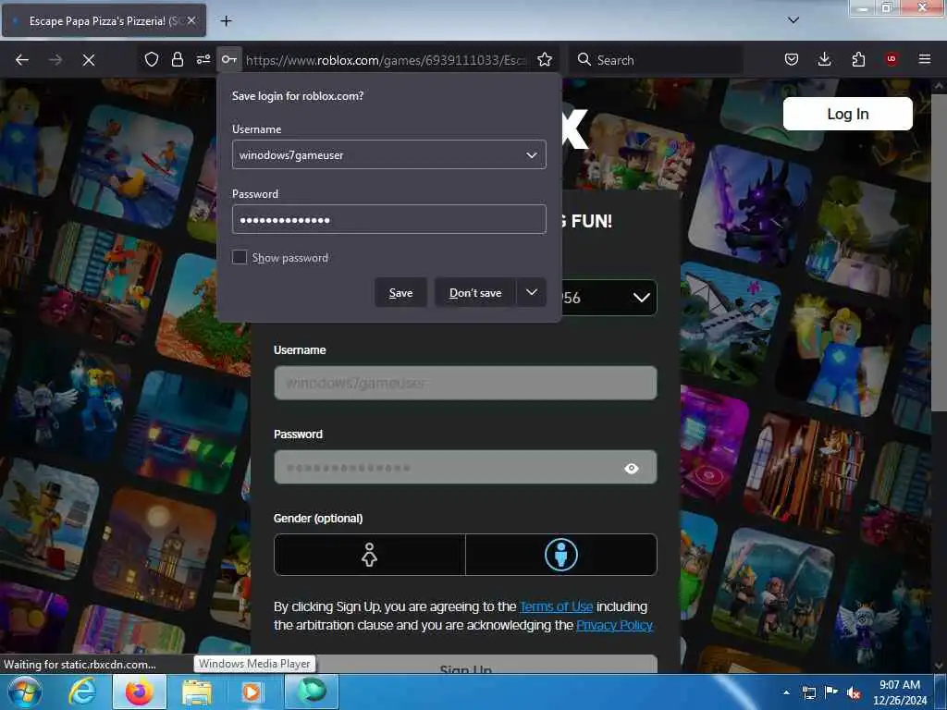Stop loading the page with the X button

click(x=89, y=60)
